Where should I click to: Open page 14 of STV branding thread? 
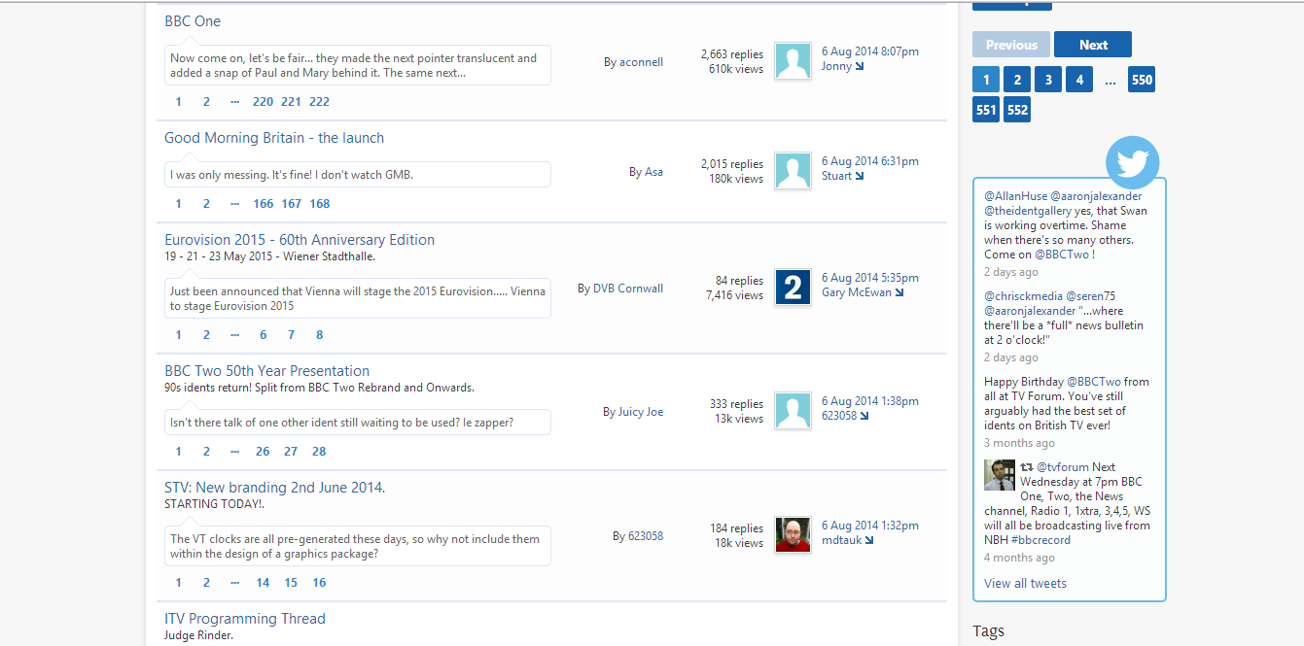click(x=263, y=583)
